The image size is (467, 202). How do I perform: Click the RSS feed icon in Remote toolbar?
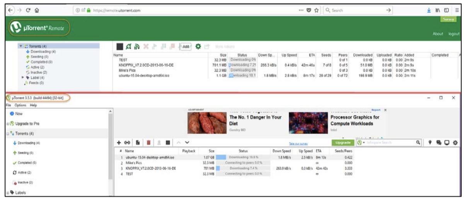click(137, 46)
